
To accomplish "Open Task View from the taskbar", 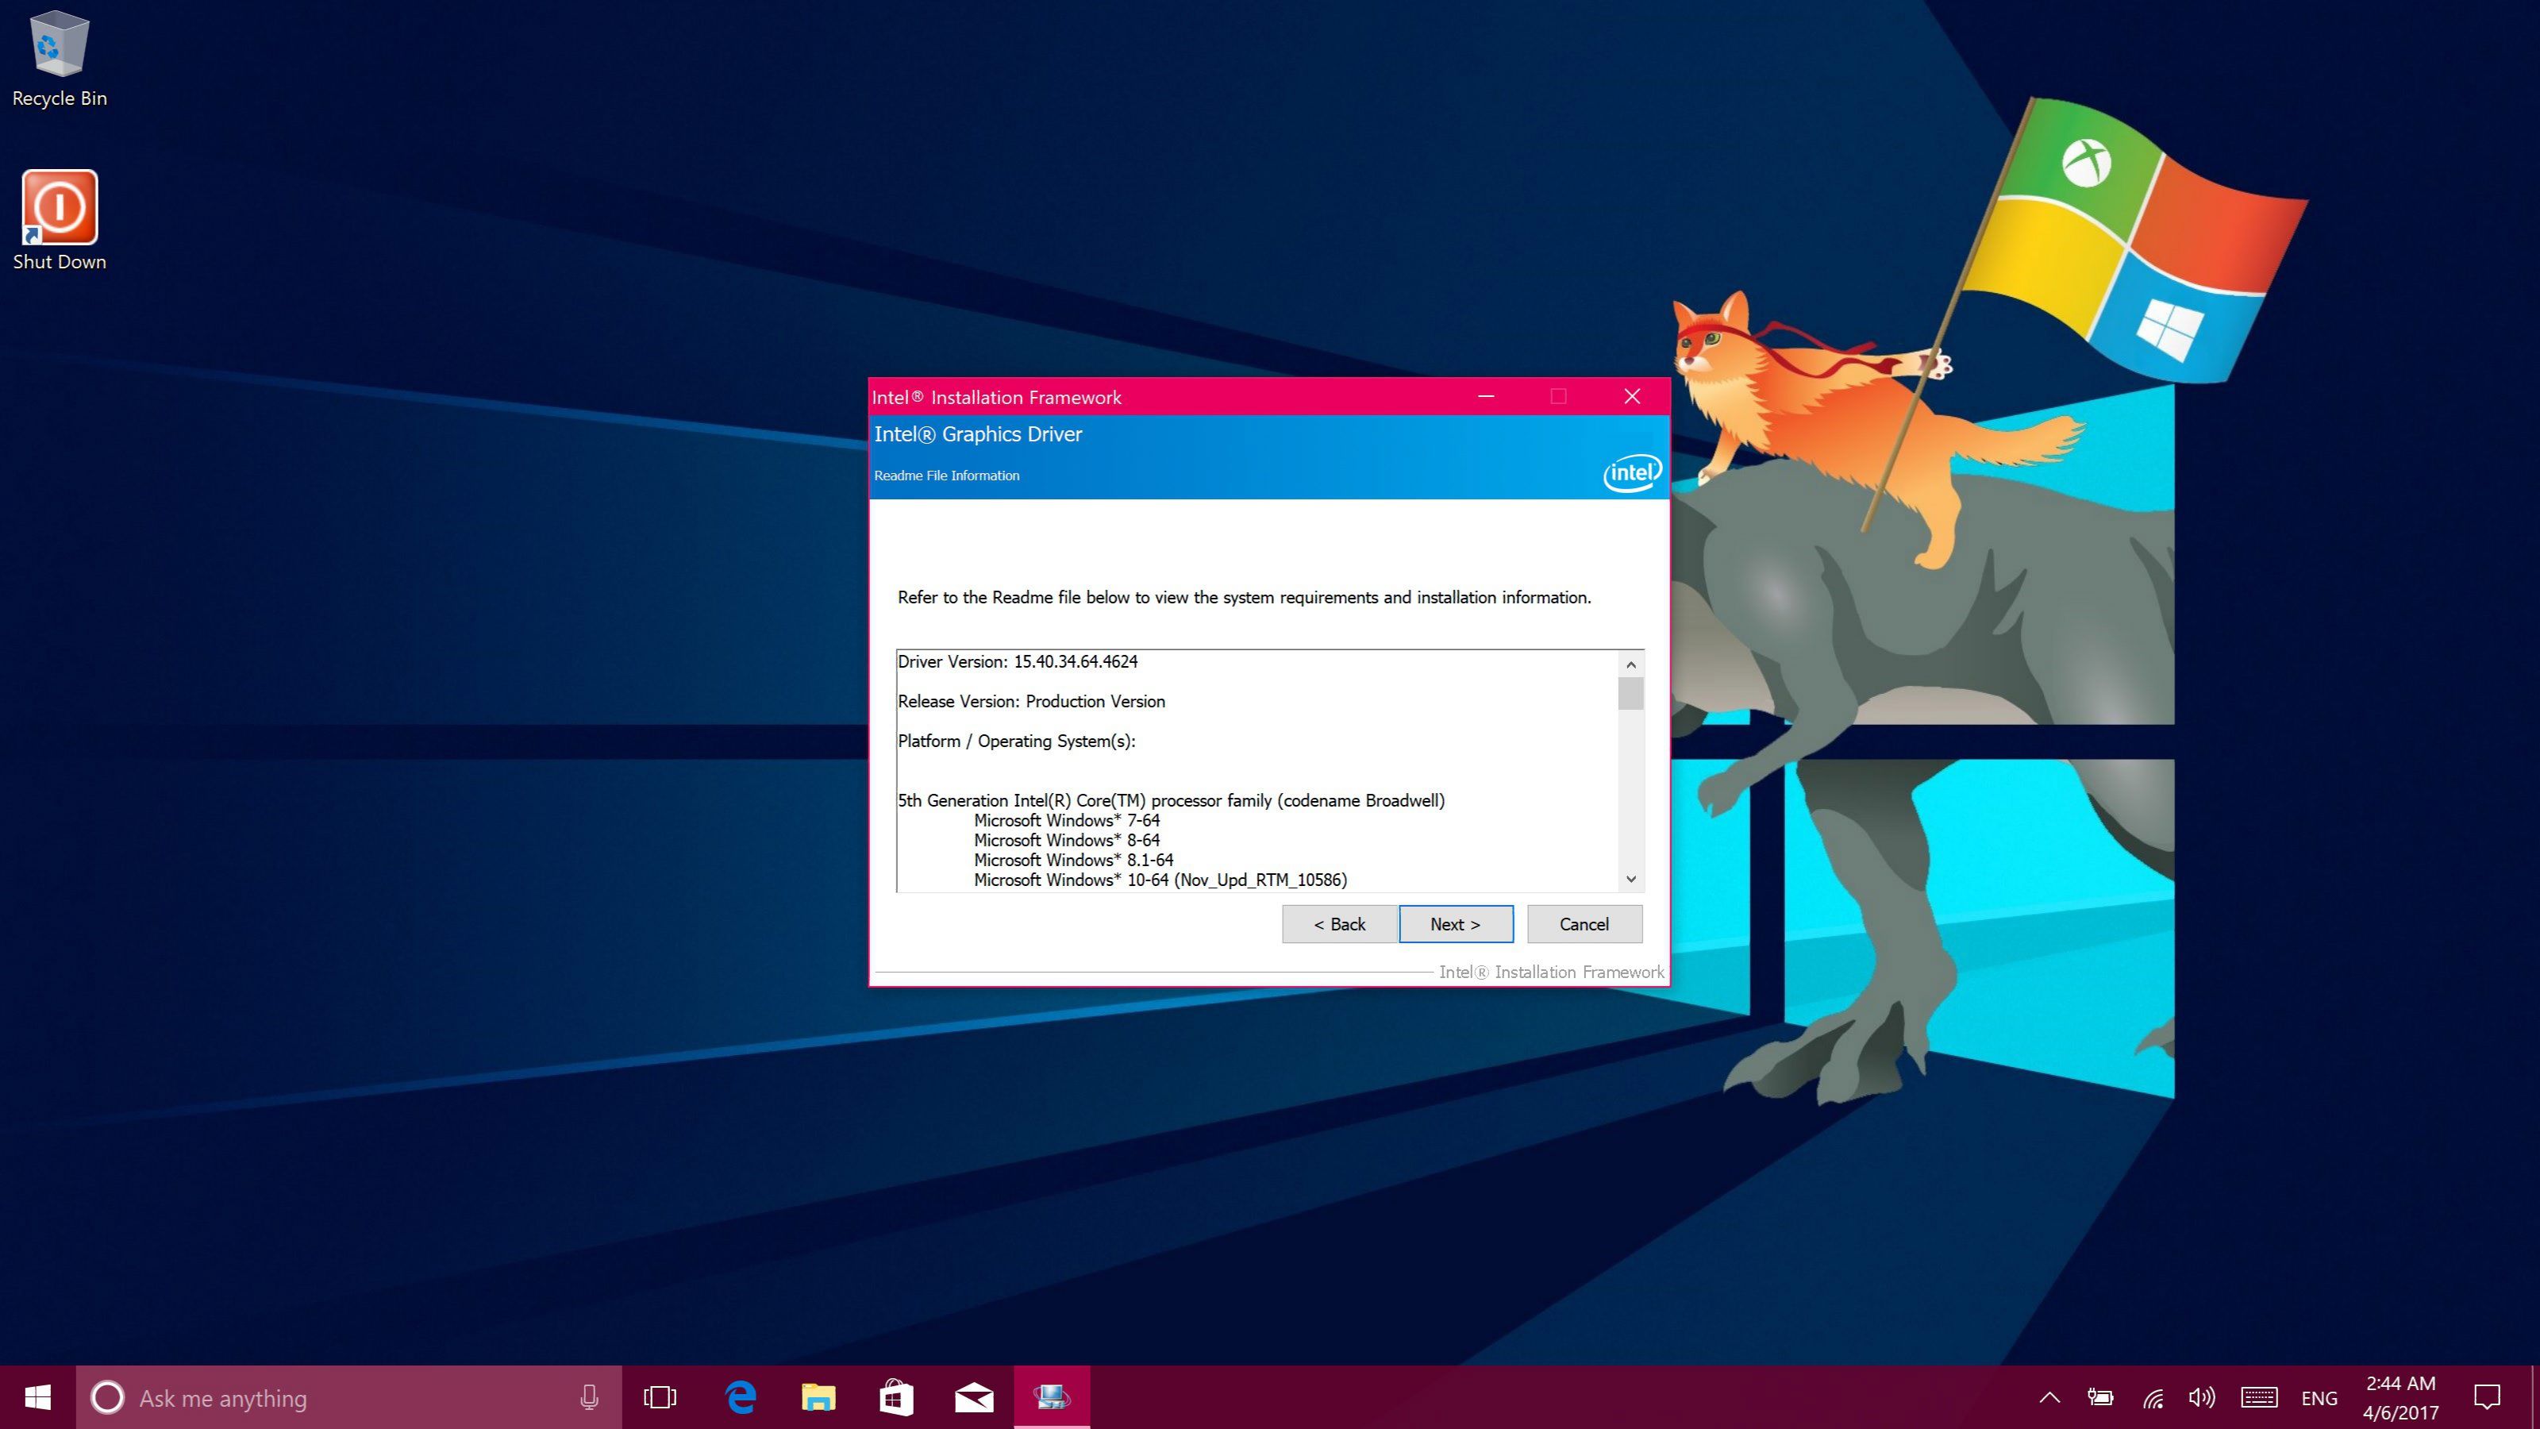I will (x=660, y=1397).
